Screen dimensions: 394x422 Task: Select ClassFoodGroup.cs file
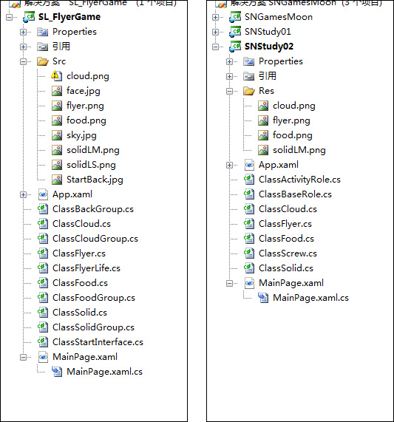94,298
